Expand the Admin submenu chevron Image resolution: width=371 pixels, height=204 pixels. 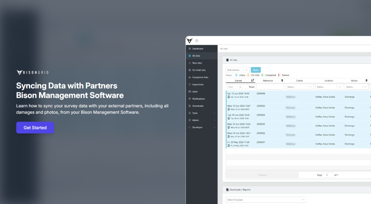click(x=214, y=120)
